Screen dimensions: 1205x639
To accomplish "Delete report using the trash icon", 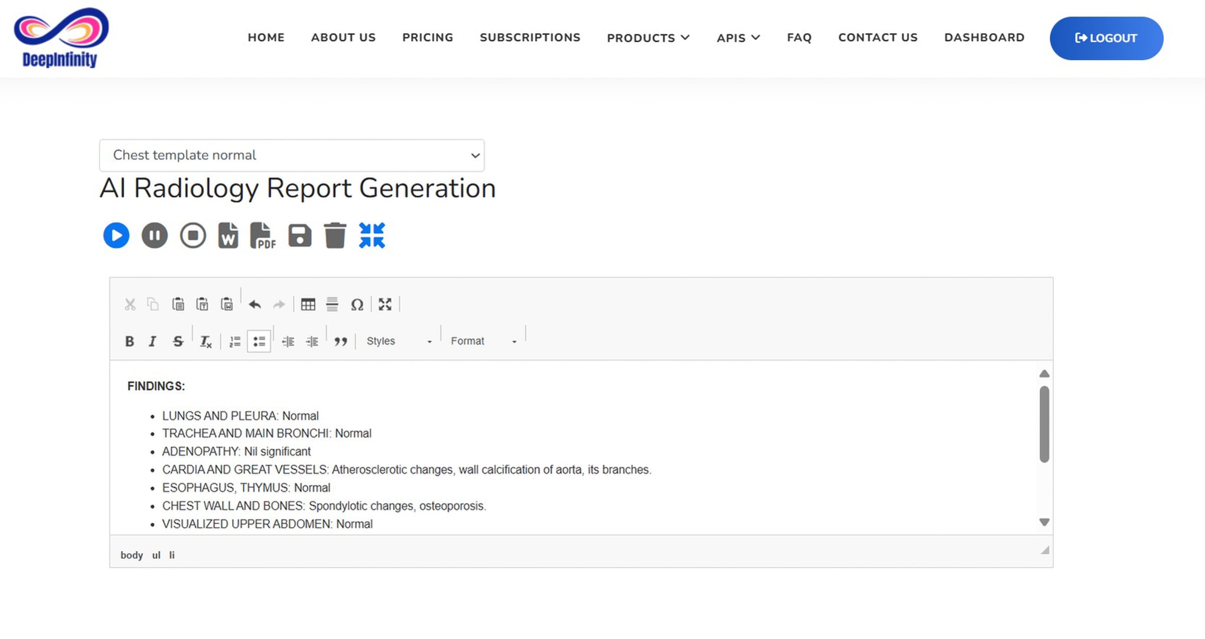I will click(335, 235).
